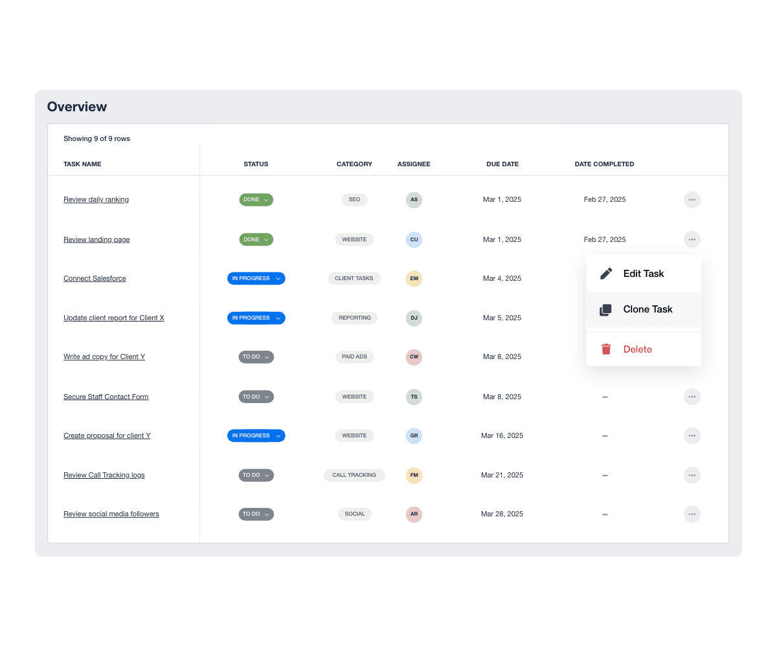Image resolution: width=777 pixels, height=647 pixels.
Task: Click the ellipsis for Review social media followers
Action: pyautogui.click(x=692, y=514)
